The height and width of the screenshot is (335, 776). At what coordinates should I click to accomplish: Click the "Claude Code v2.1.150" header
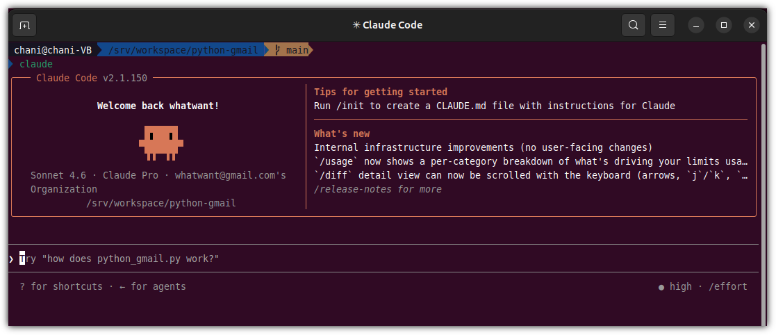click(92, 78)
